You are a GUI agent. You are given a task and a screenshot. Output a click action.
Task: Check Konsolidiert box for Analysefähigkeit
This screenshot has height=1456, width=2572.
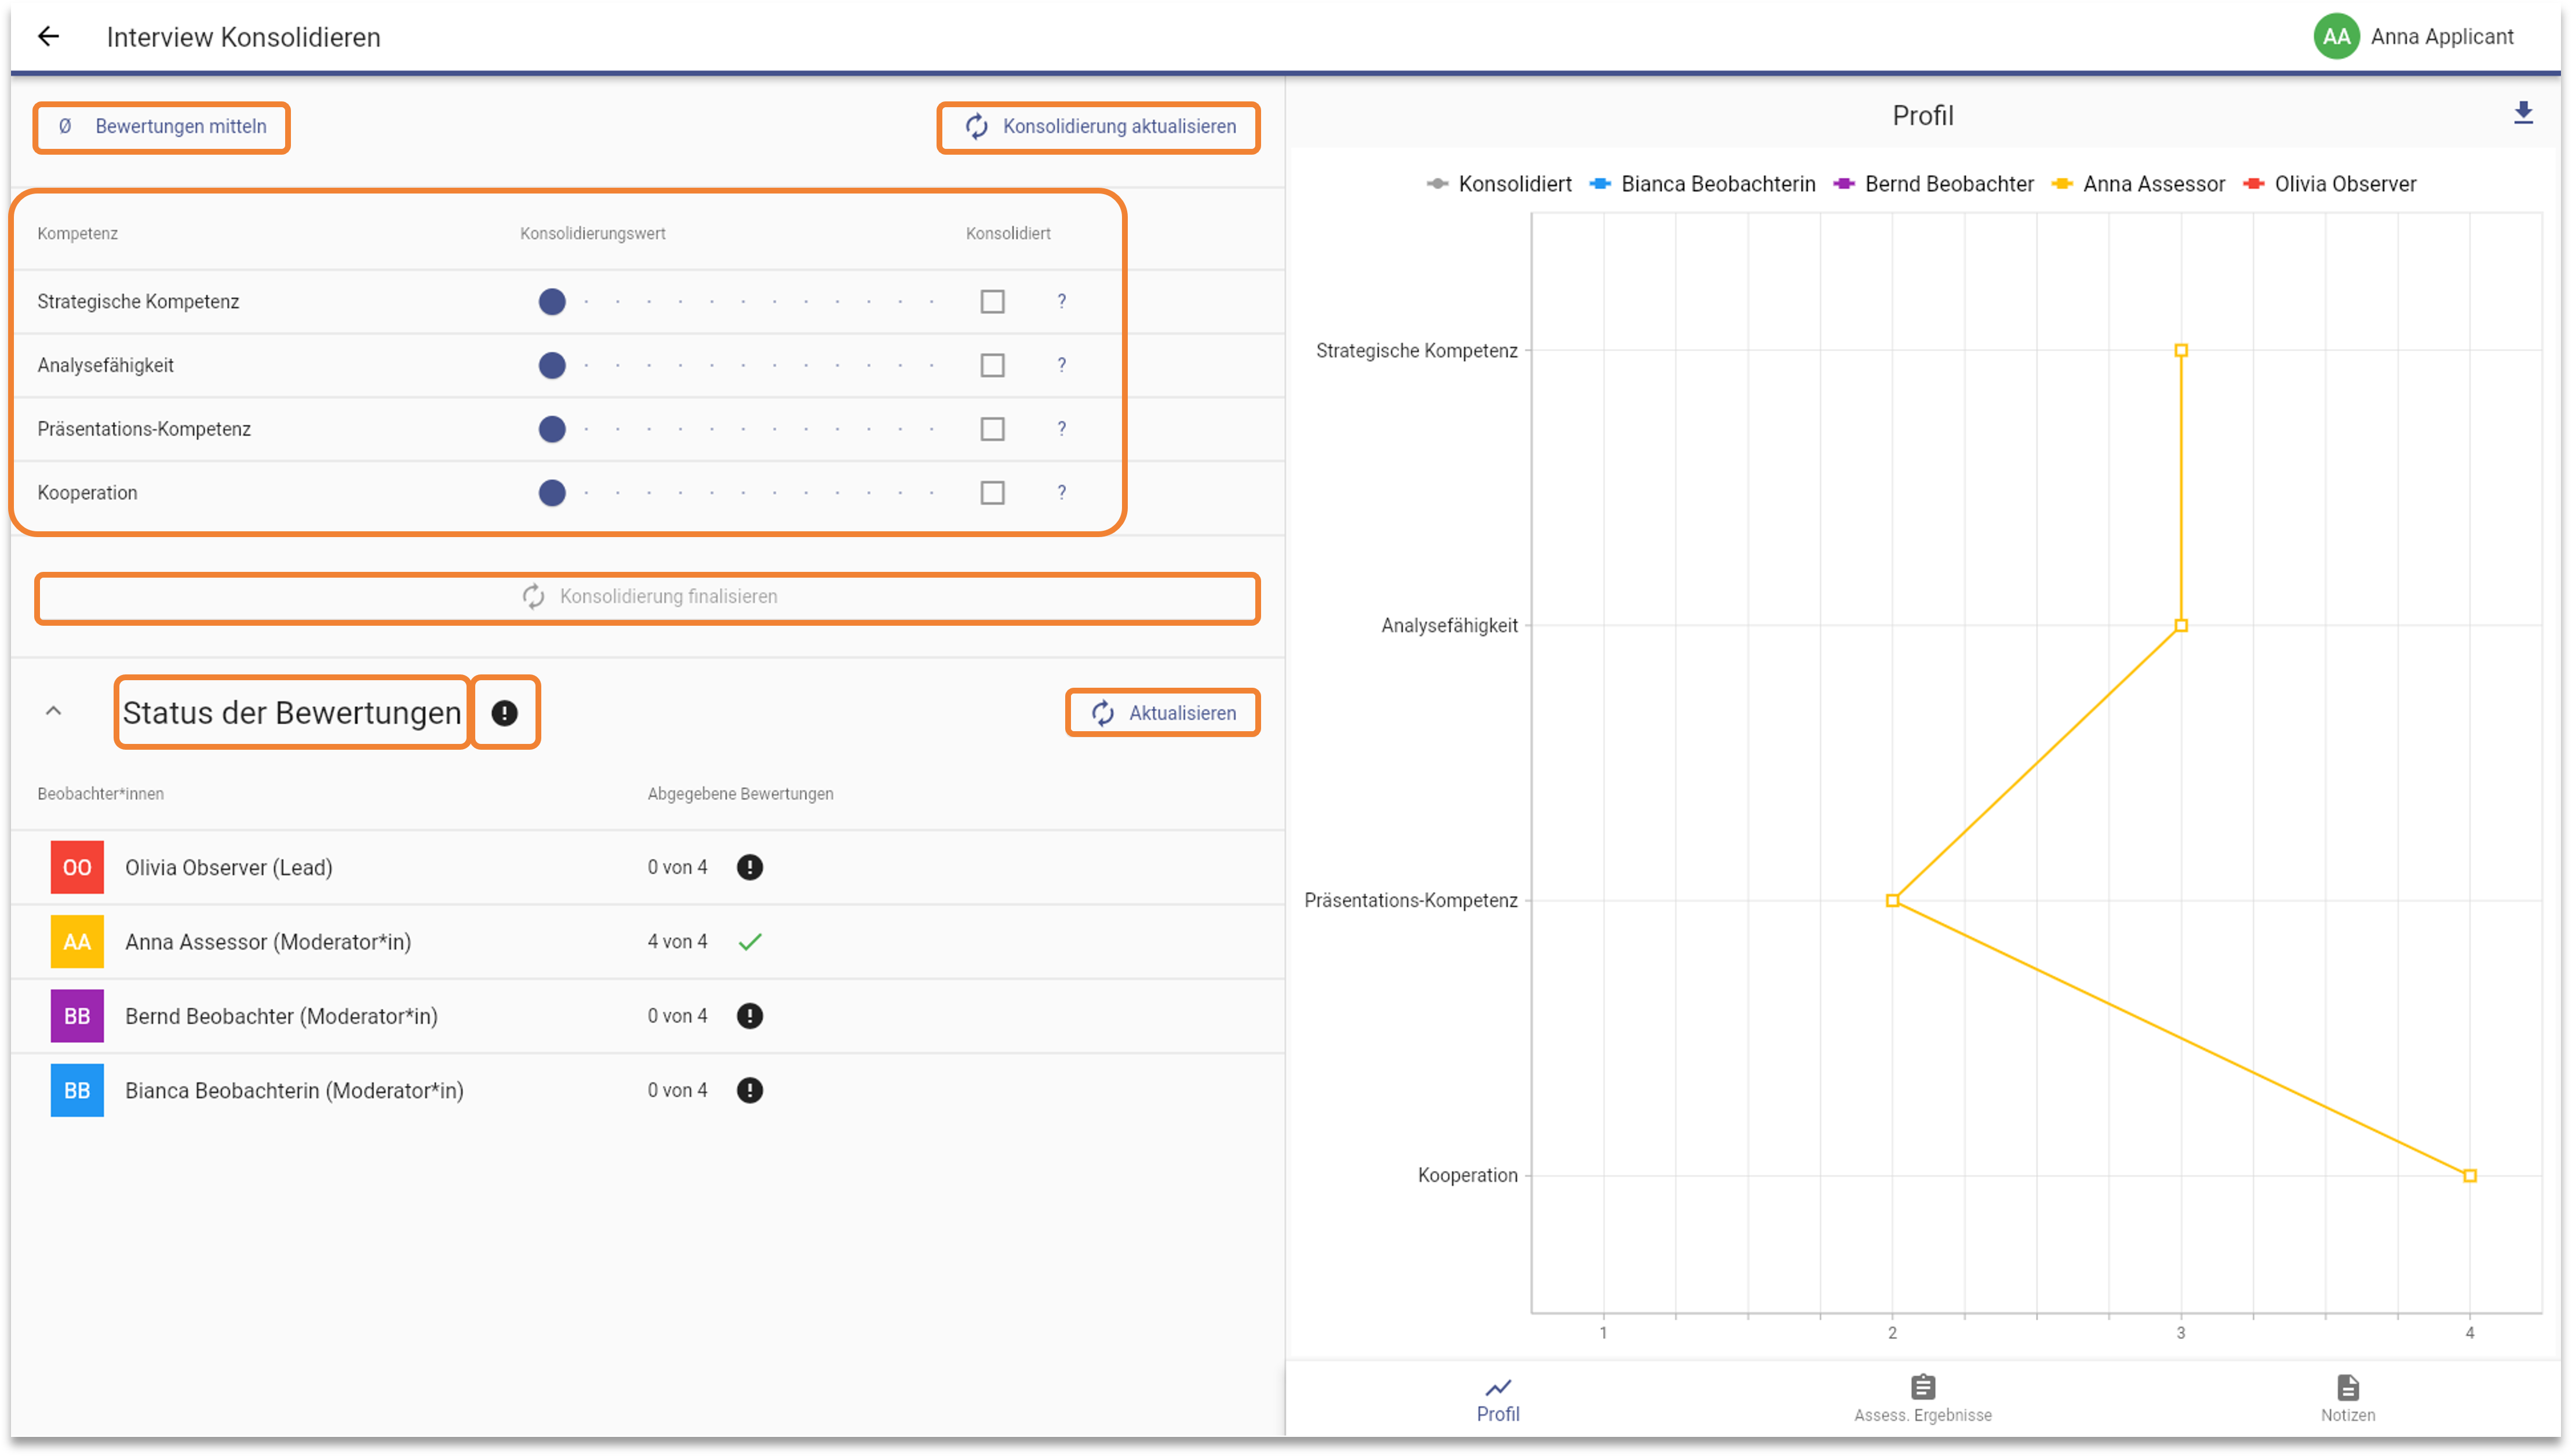point(992,366)
